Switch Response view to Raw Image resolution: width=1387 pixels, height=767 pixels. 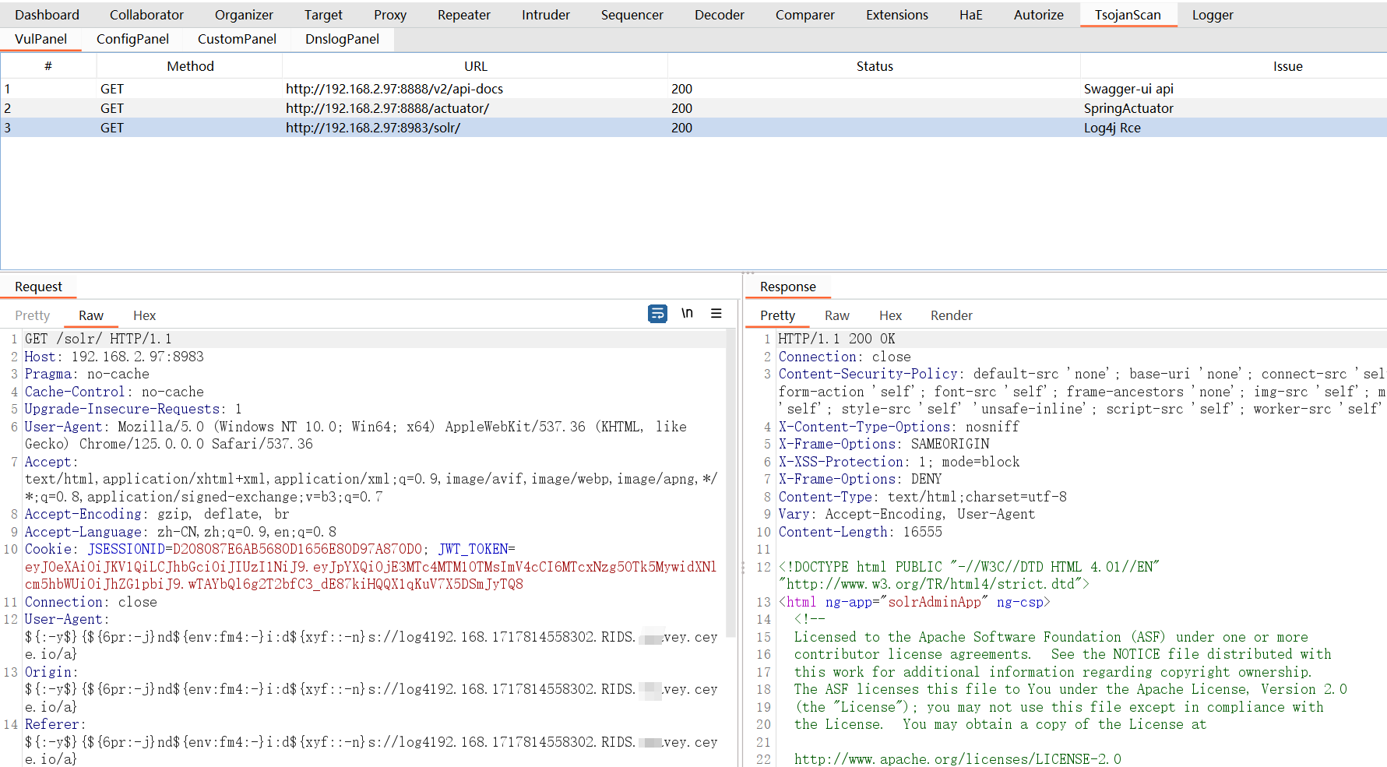click(x=836, y=315)
